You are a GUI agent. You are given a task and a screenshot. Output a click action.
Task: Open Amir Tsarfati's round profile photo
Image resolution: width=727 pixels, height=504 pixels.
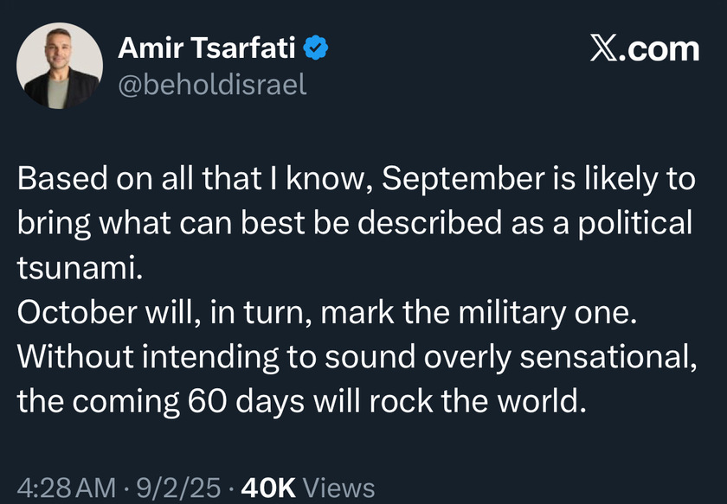(x=60, y=66)
